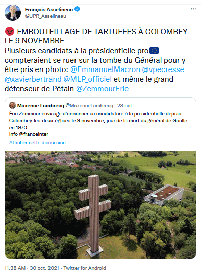
Task: Click the European Union flag emoji
Action: [154, 51]
